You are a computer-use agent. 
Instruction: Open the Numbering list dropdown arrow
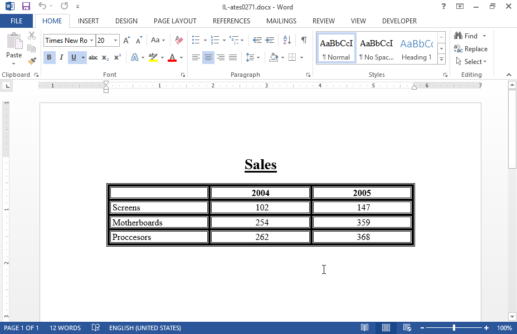point(224,40)
